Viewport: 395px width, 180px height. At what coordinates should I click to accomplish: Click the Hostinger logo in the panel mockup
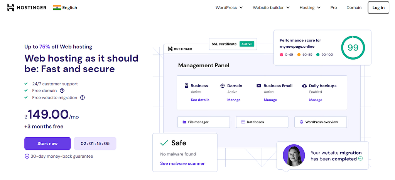coord(180,49)
